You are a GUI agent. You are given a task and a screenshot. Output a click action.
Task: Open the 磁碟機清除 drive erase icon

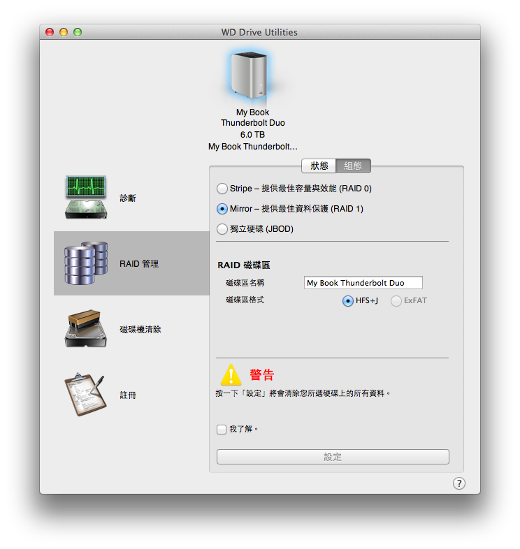87,329
